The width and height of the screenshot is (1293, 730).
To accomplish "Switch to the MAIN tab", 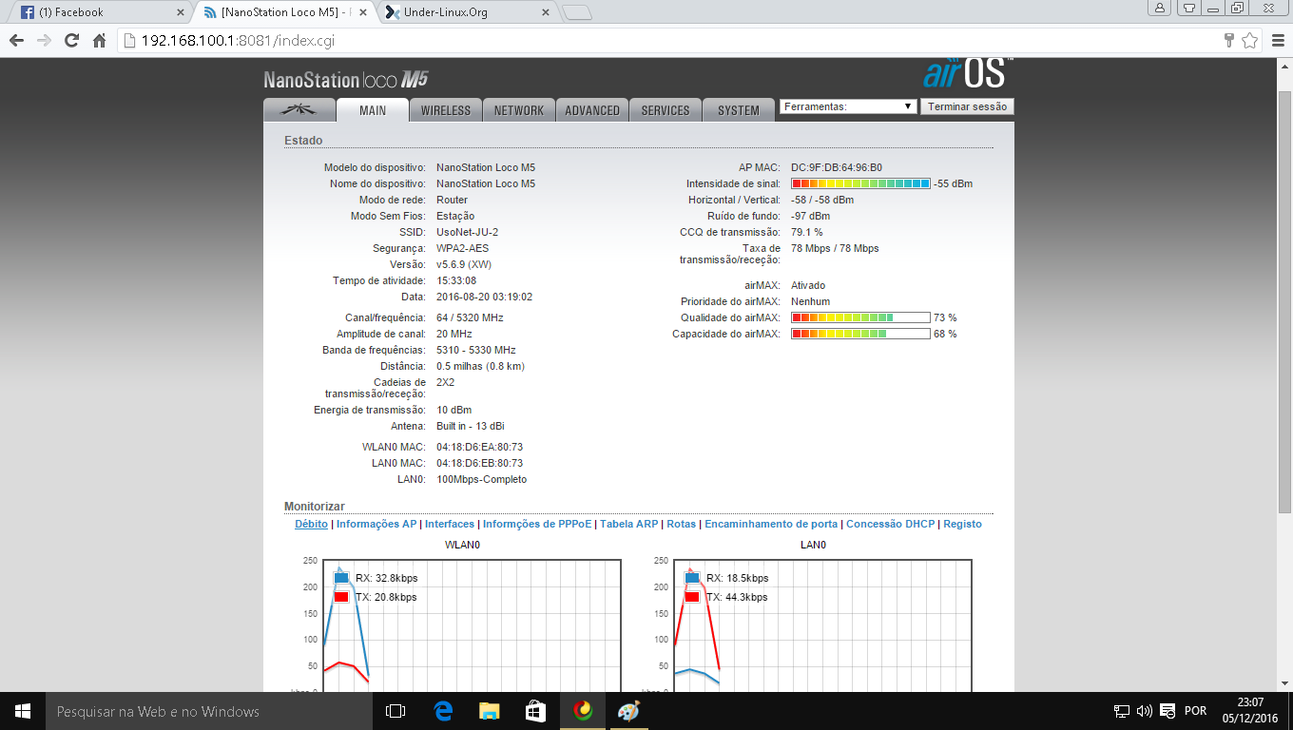I will tap(373, 109).
